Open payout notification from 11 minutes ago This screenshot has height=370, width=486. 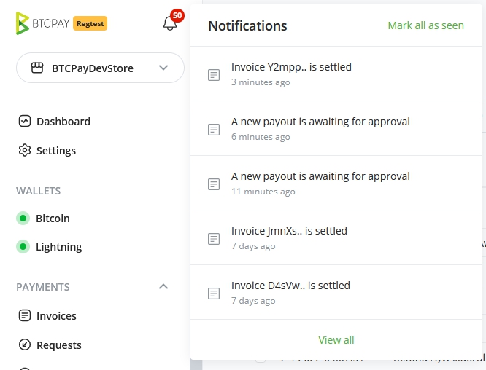(320, 176)
